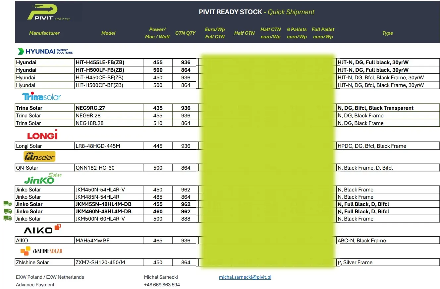Select the Half CTN euro/Wp header
Image resolution: width=440 pixels, height=289 pixels.
click(x=270, y=33)
